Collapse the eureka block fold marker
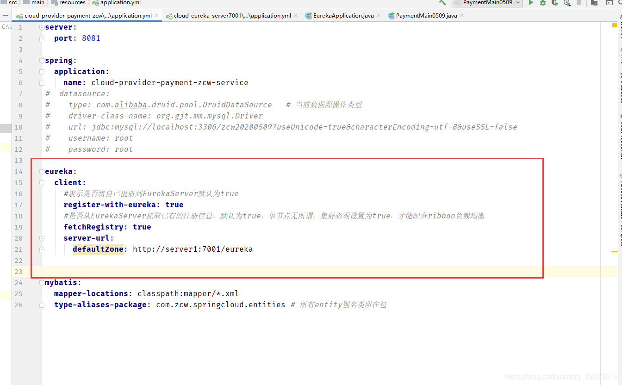 (x=42, y=172)
